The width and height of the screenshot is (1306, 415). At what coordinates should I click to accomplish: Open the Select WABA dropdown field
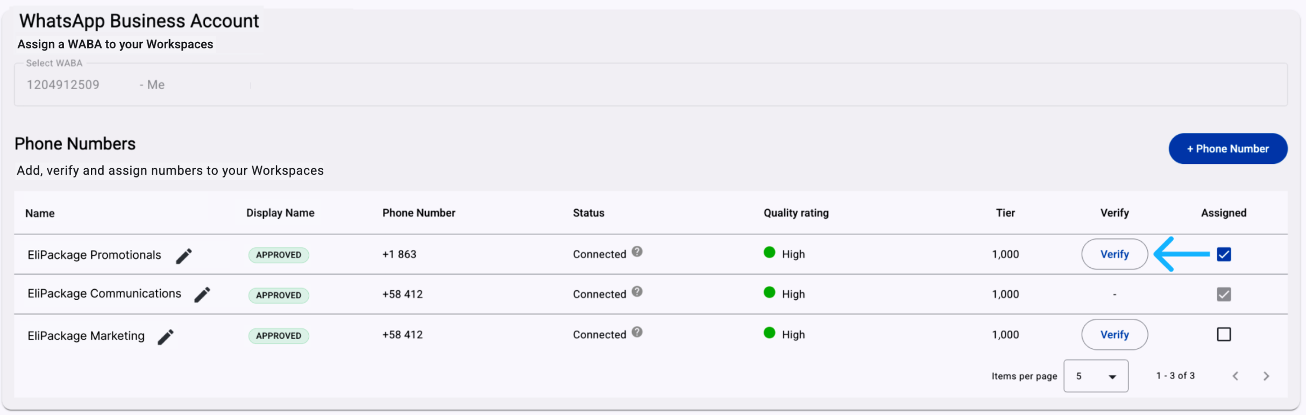[650, 84]
